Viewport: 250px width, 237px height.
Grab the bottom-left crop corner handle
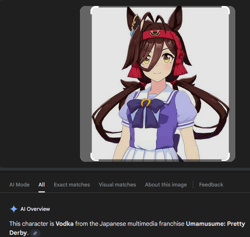pyautogui.click(x=95, y=157)
